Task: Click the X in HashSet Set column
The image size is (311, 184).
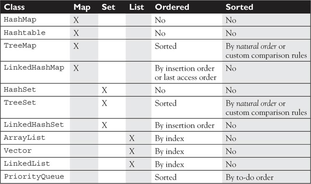Action: (x=104, y=90)
